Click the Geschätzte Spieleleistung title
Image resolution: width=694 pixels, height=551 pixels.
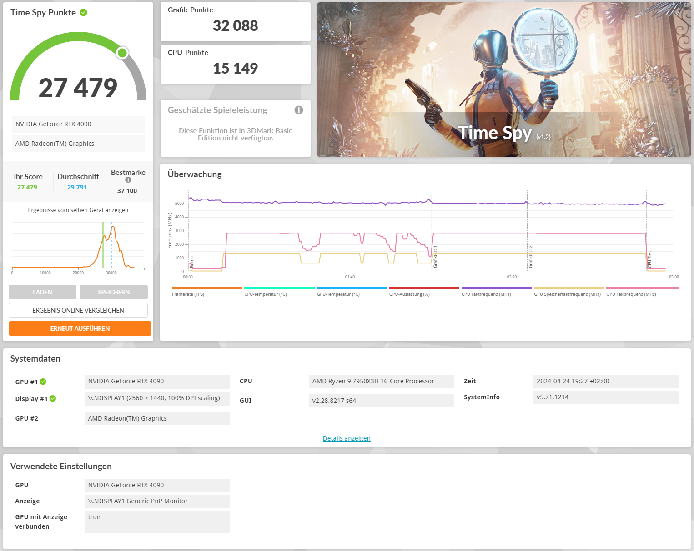[217, 110]
